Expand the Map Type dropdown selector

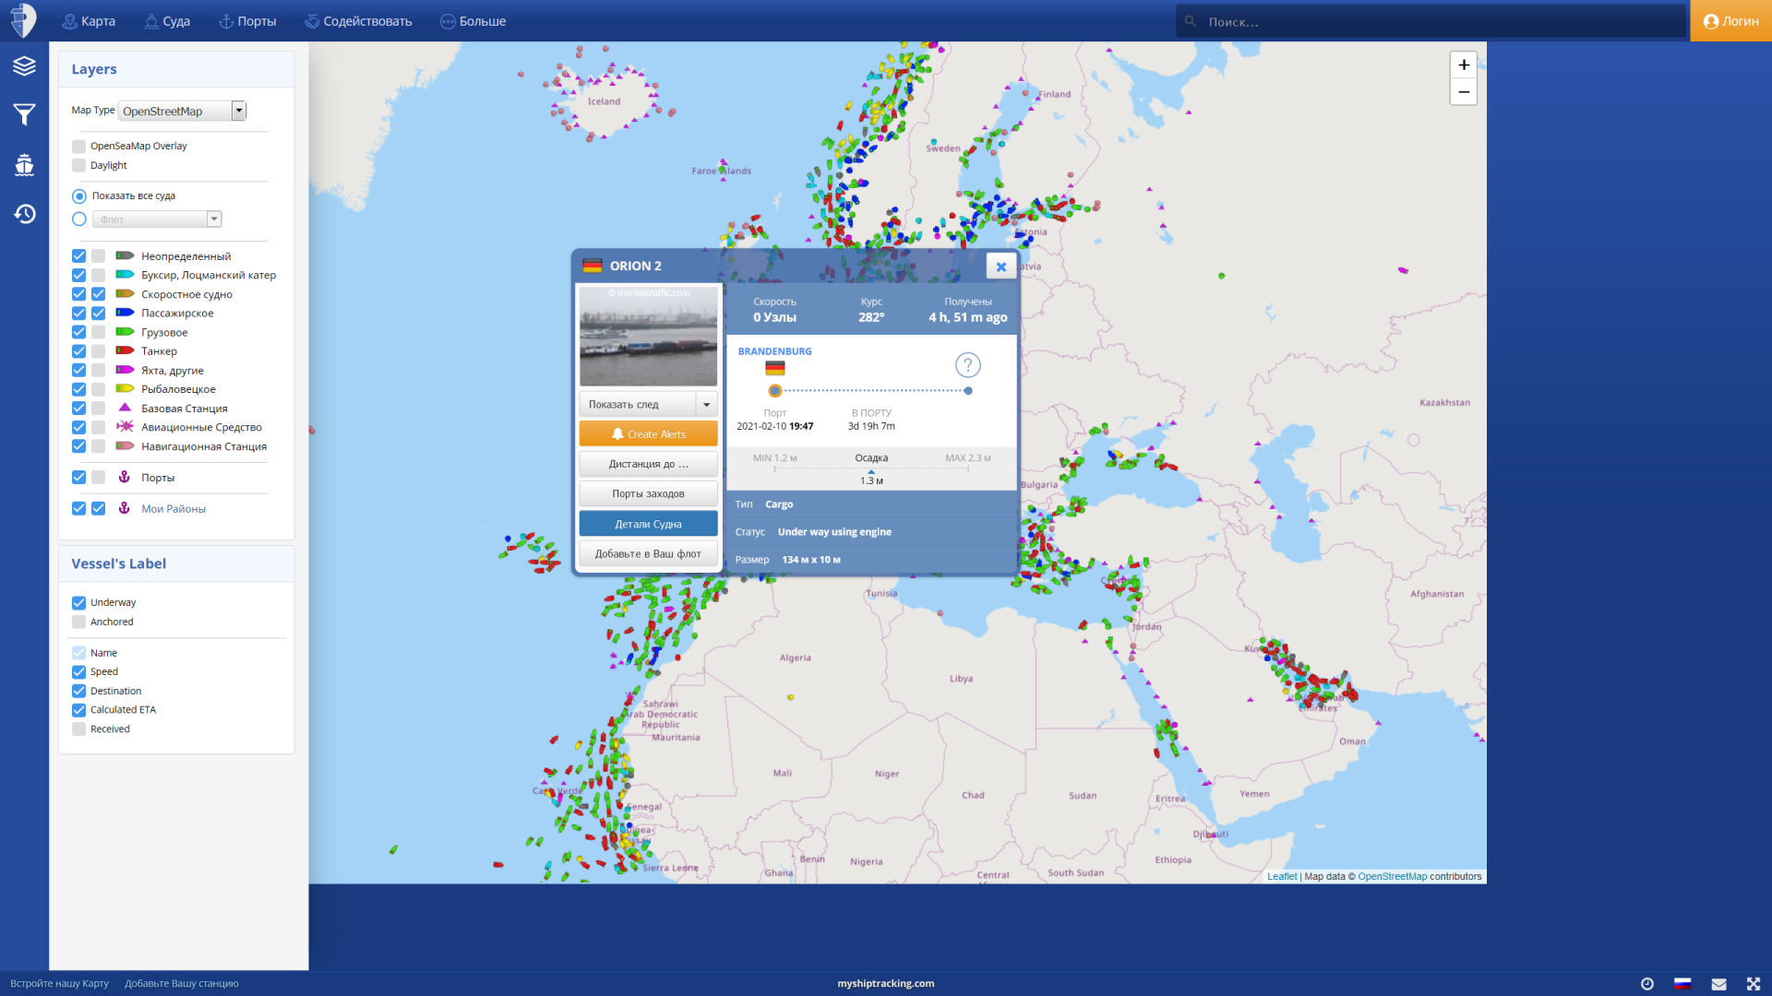point(240,111)
